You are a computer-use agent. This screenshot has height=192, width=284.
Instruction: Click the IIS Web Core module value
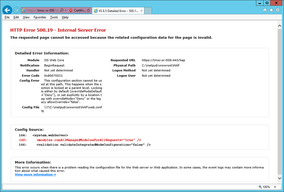click(54, 60)
